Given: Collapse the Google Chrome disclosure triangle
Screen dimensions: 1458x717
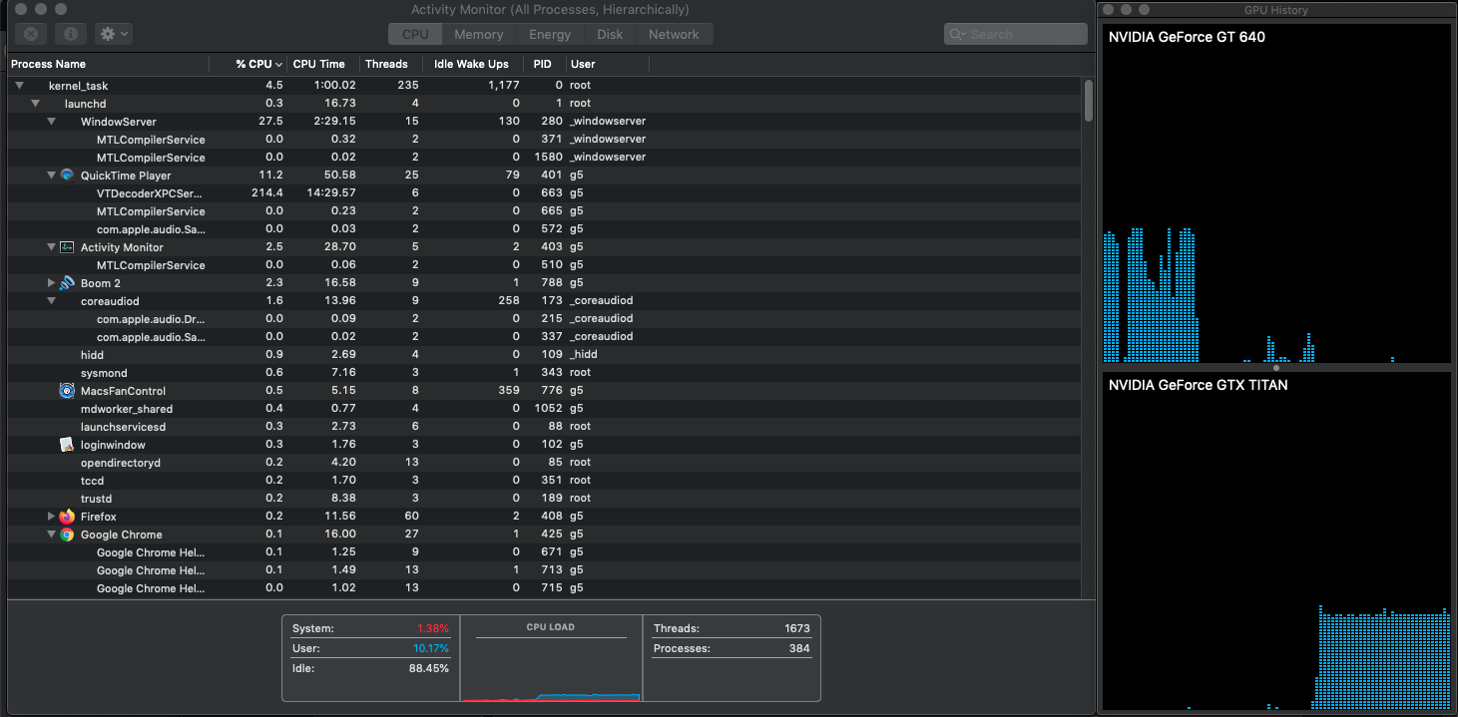Looking at the screenshot, I should (51, 535).
